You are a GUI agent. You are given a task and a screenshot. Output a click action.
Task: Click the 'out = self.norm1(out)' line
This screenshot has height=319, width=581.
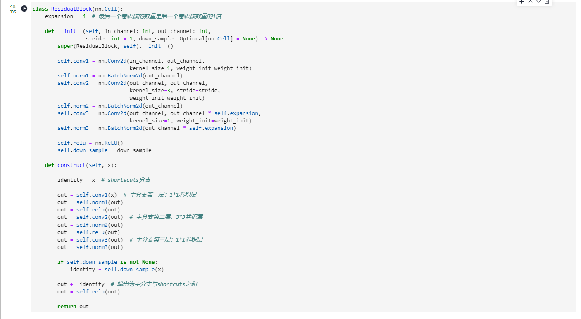[x=90, y=202]
